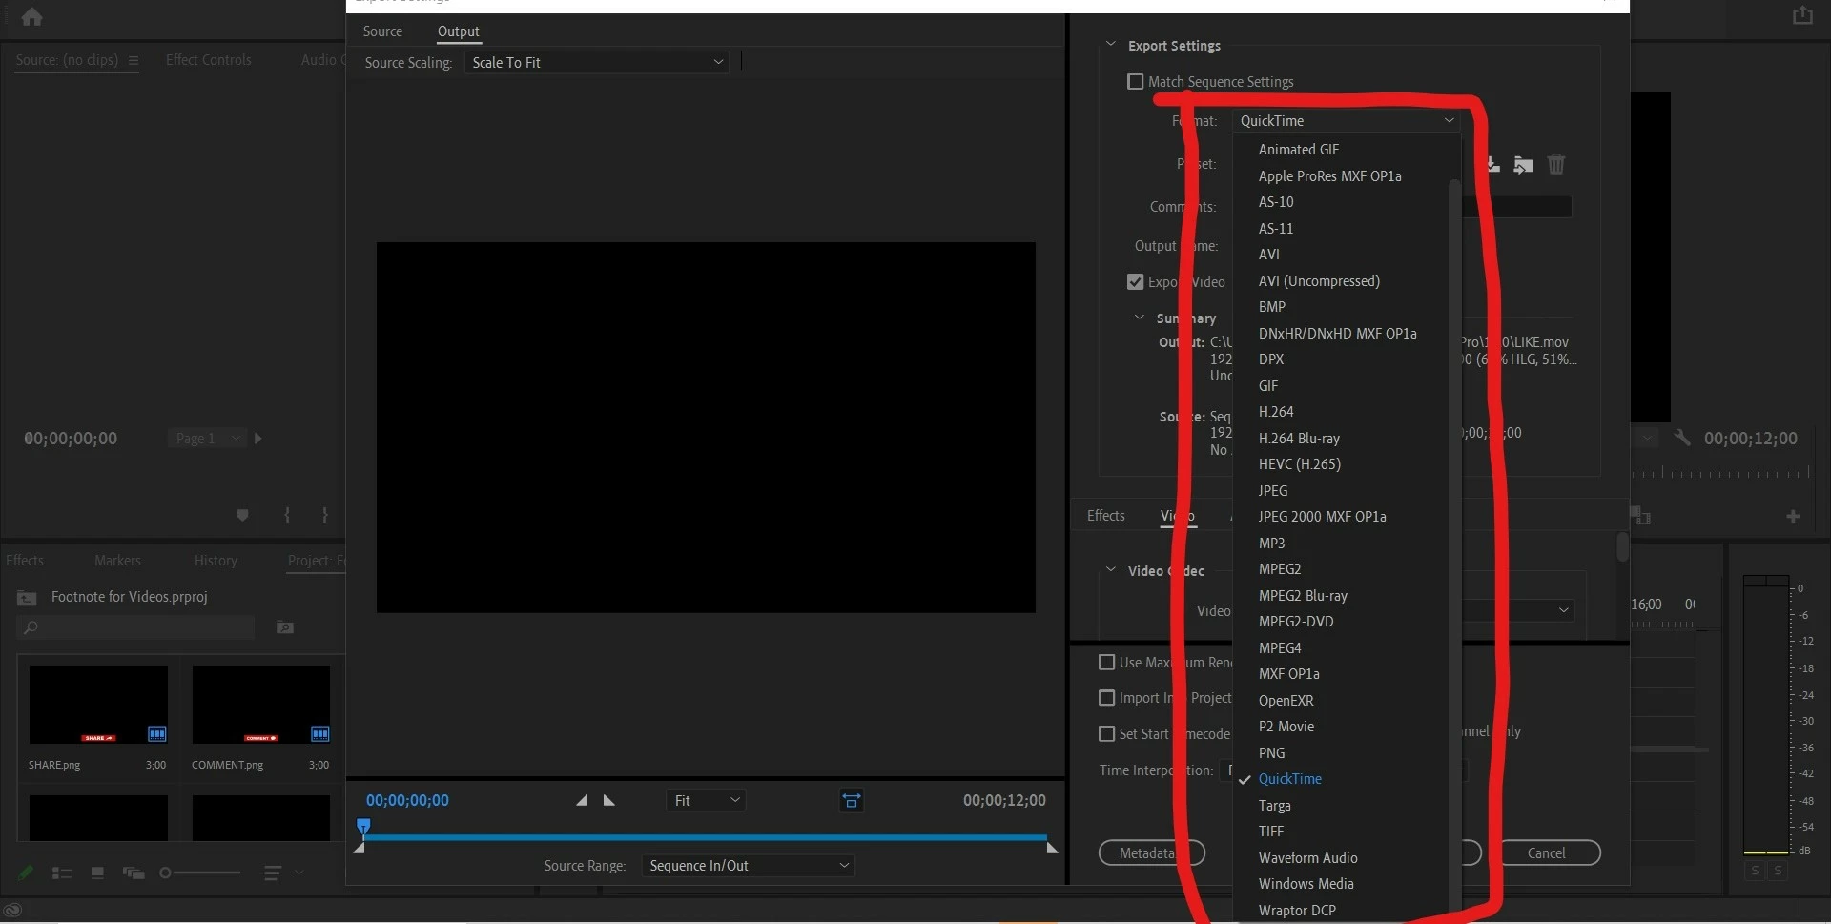
Task: Click the right Solo S button under audio meters
Action: coord(1778,871)
